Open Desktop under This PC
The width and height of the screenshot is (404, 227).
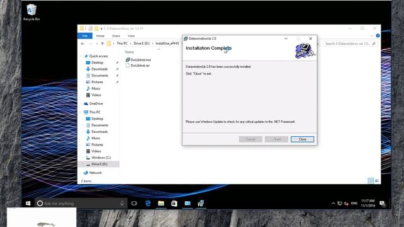[x=97, y=119]
